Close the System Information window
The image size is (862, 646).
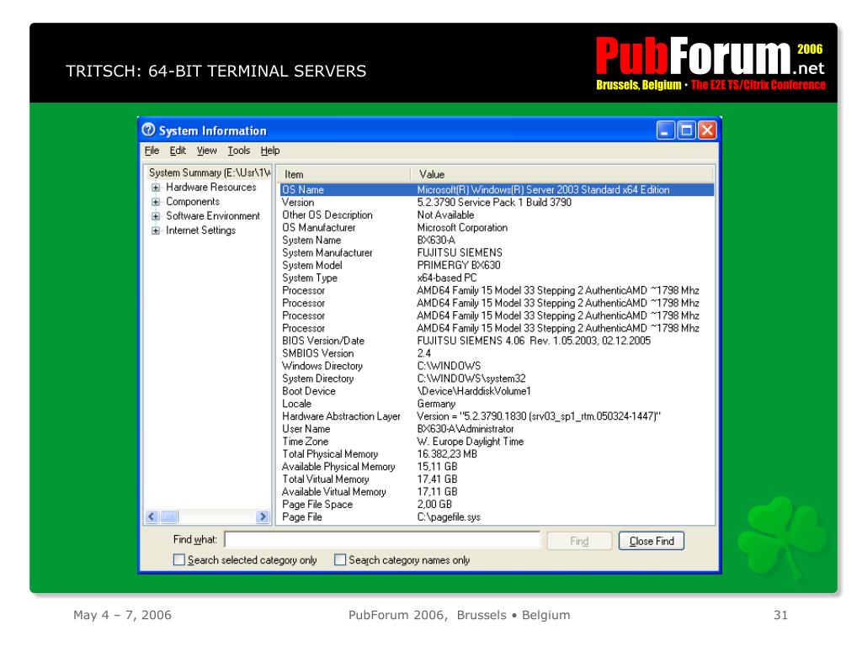pos(707,130)
